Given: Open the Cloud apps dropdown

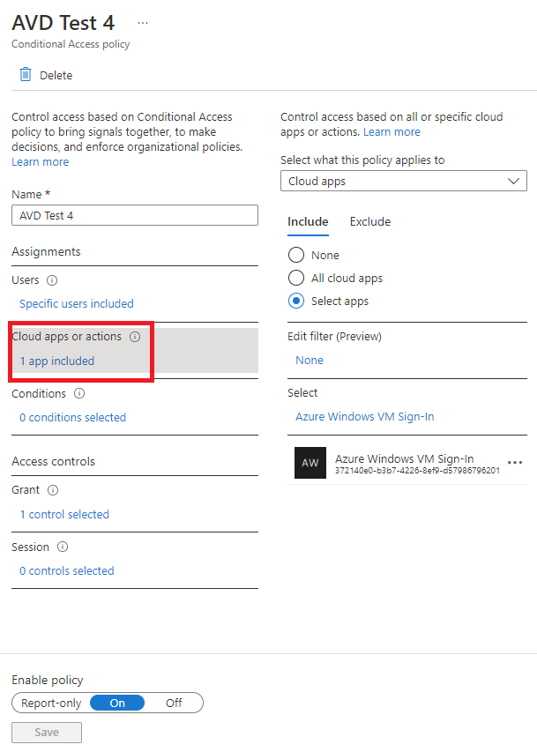Looking at the screenshot, I should click(404, 181).
